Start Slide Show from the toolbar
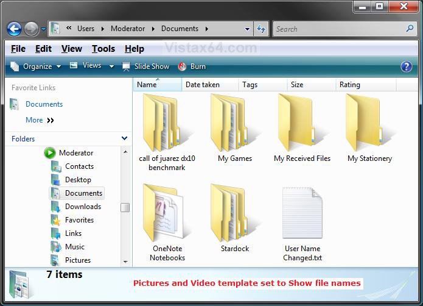Image resolution: width=423 pixels, height=306 pixels. [x=146, y=66]
